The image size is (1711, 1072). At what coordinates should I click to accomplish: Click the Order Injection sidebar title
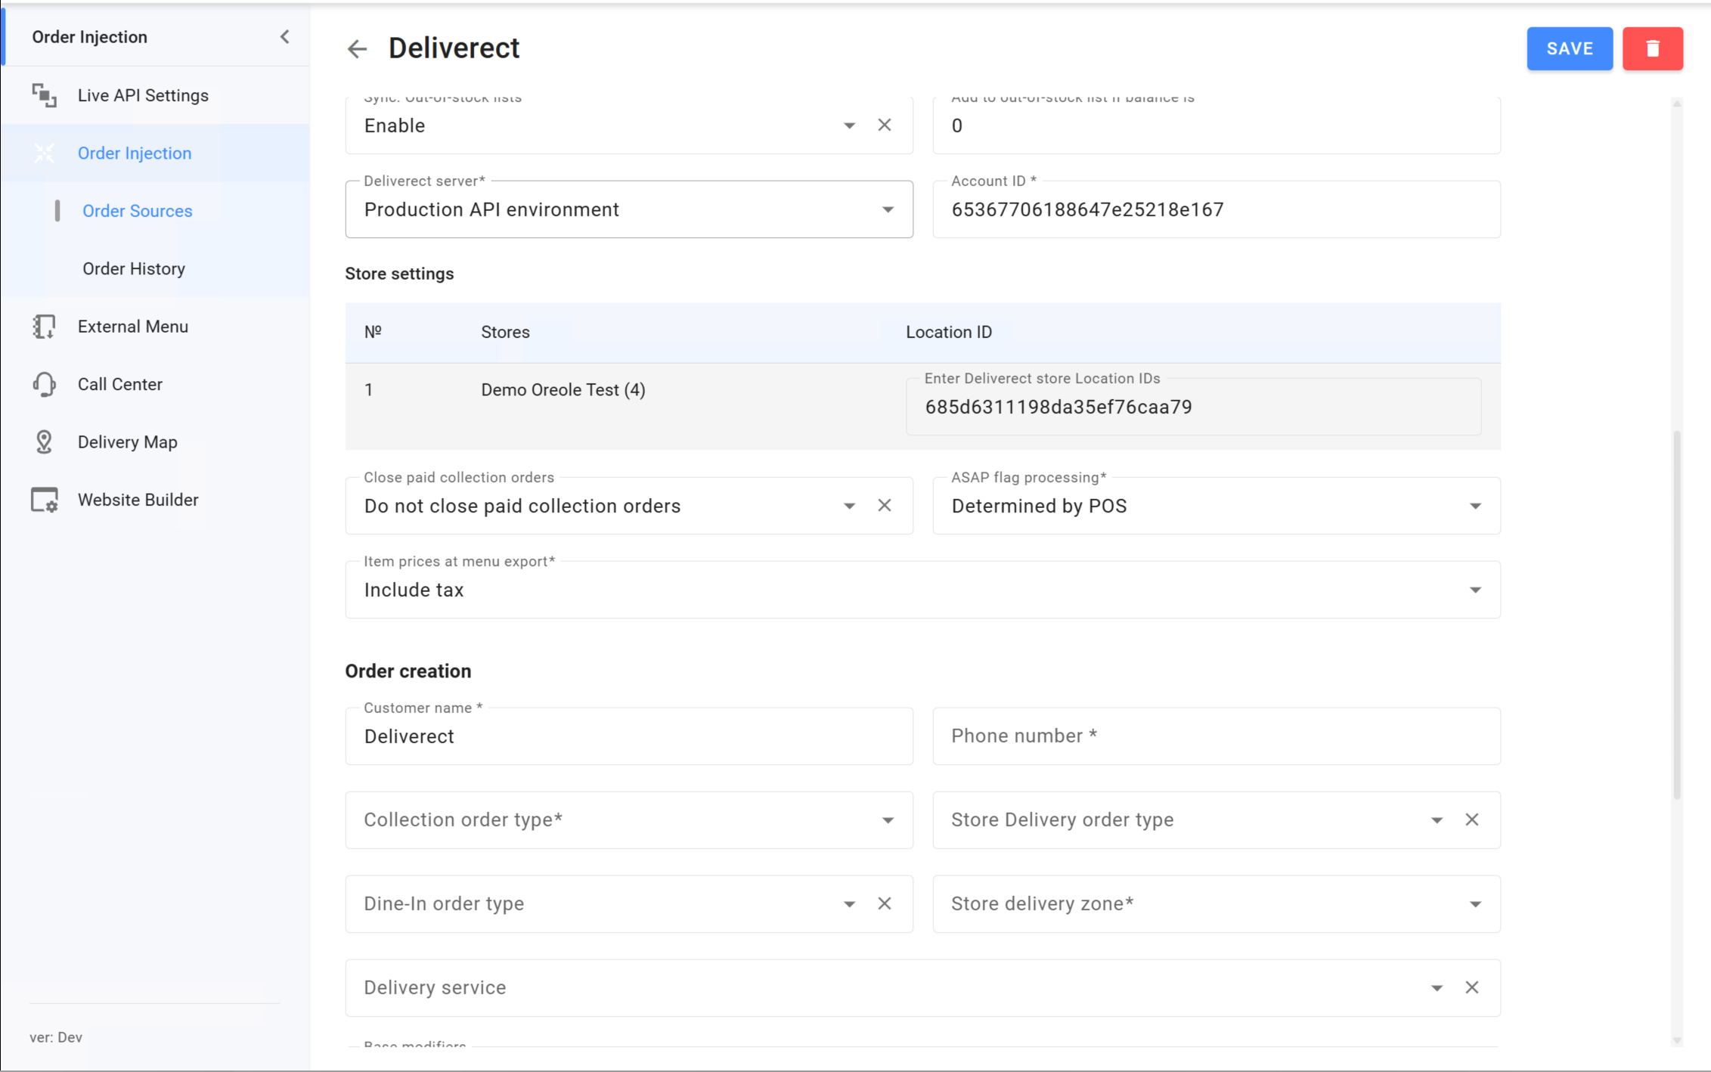89,37
